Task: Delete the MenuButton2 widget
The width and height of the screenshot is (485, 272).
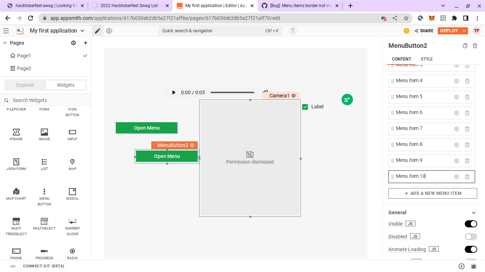Action: tap(475, 46)
